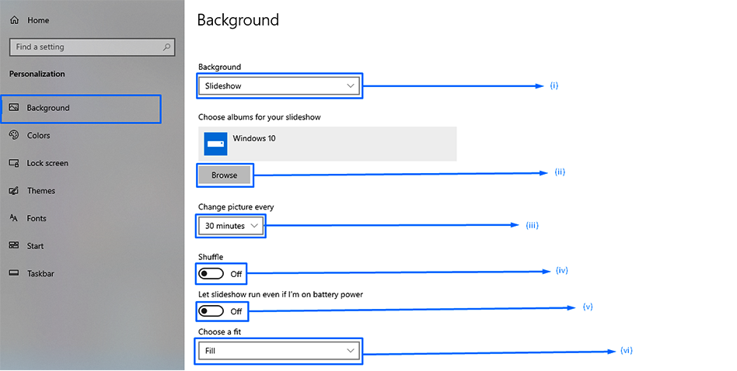Viewport: 737px width, 371px height.
Task: Click the Themes brush icon
Action: (x=13, y=191)
